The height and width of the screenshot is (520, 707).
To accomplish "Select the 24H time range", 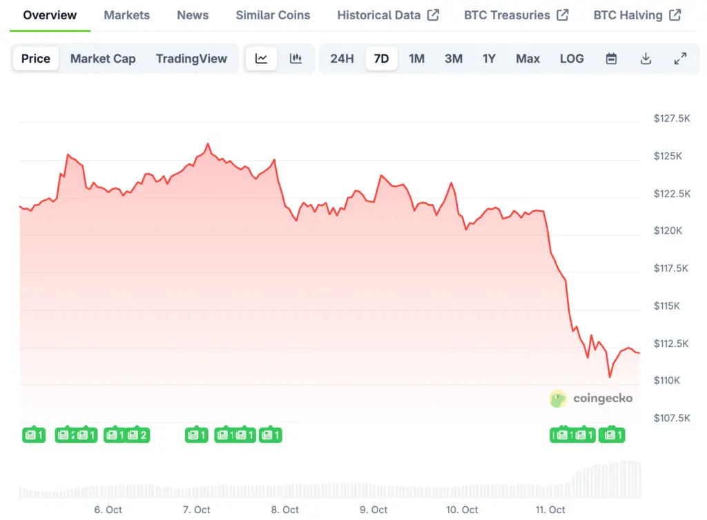I will click(x=342, y=59).
